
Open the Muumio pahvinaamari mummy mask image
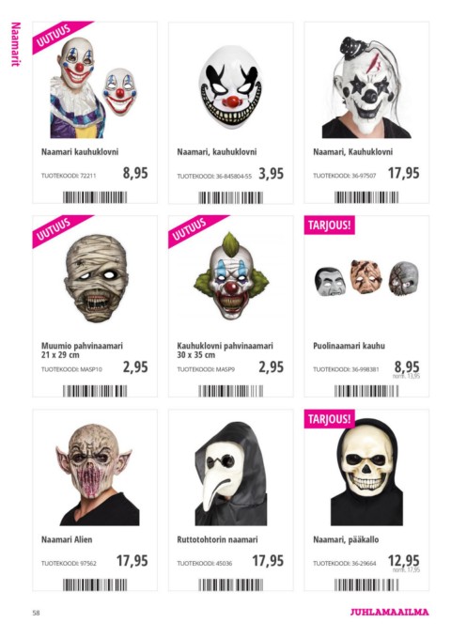click(x=96, y=278)
